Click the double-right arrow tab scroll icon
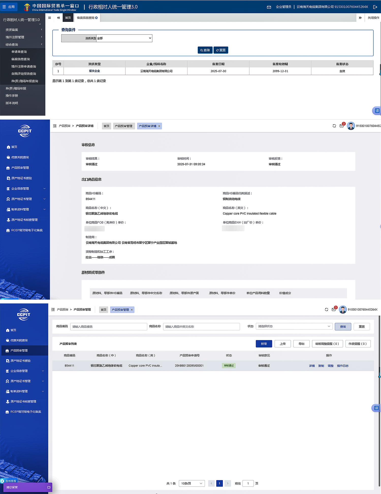Viewport: 381px width, 494px height. click(x=360, y=18)
